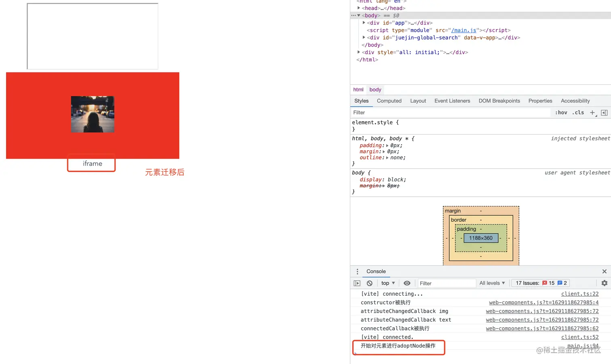Open the /main.js script source link

pyautogui.click(x=464, y=30)
